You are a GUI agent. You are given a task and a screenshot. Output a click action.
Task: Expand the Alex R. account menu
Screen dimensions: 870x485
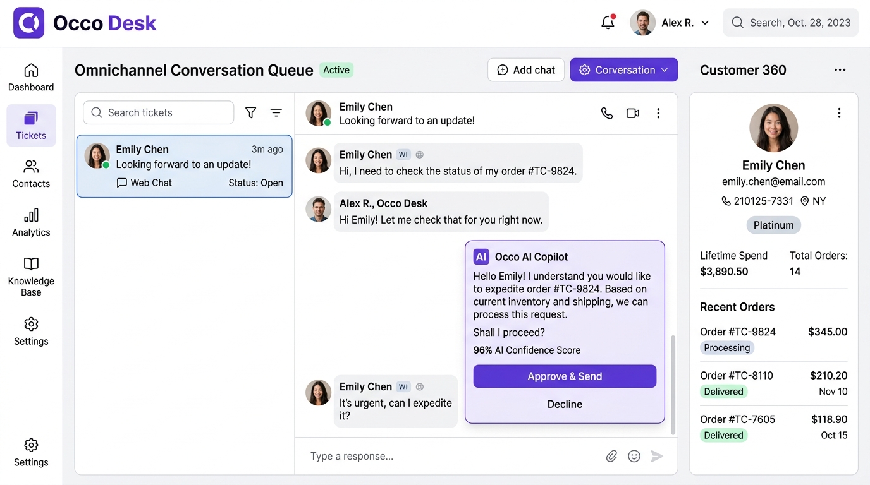pyautogui.click(x=670, y=23)
